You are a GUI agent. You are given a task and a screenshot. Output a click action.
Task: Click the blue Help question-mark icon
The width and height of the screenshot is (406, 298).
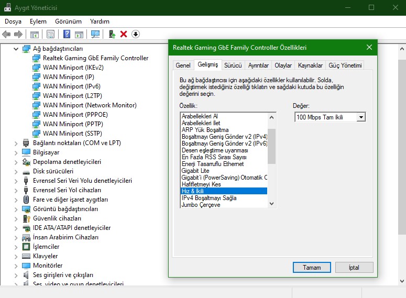point(67,34)
